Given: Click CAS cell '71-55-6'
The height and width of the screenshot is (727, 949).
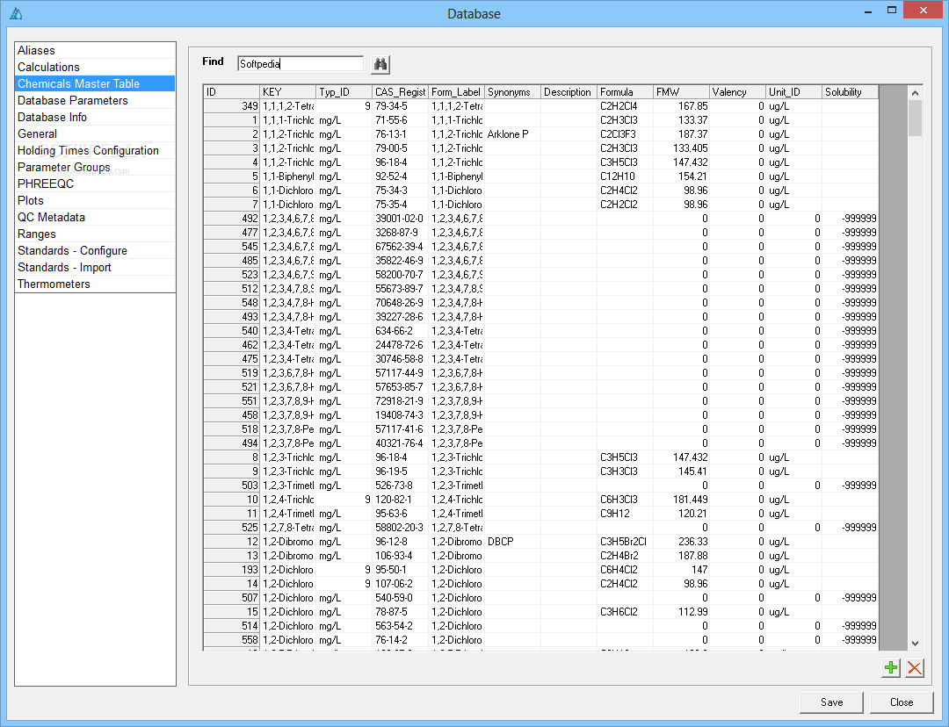Looking at the screenshot, I should tap(401, 120).
